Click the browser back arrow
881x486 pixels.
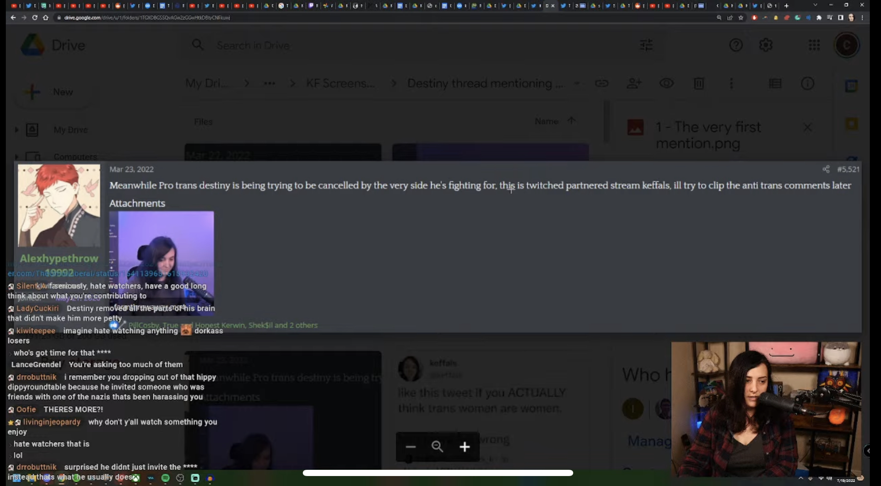13,17
